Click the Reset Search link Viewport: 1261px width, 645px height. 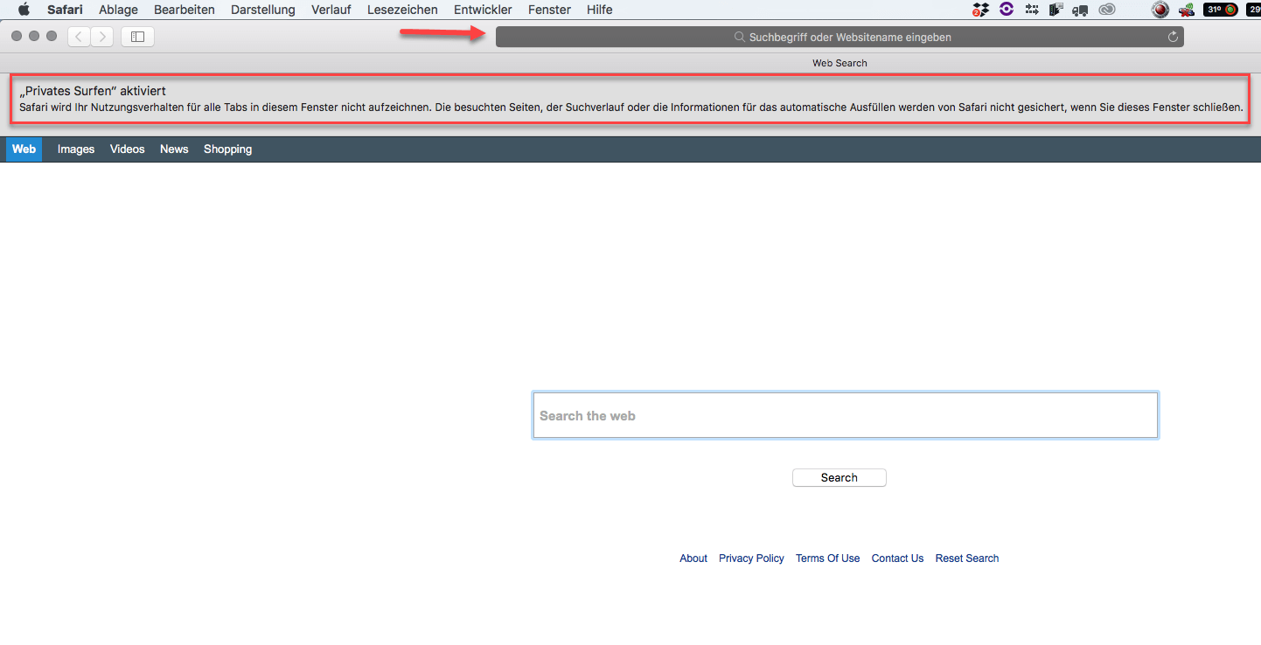pos(967,558)
